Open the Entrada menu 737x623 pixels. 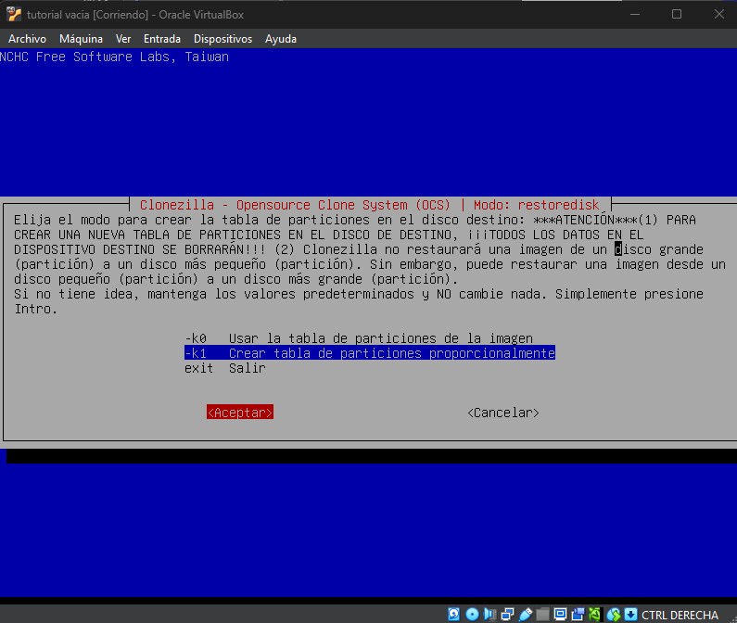[162, 39]
